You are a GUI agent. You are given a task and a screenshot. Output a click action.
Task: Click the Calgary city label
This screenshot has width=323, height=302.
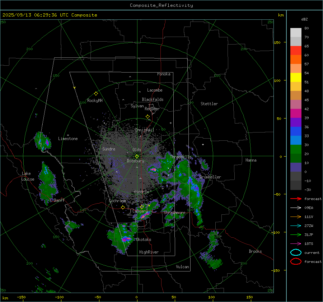point(140,211)
